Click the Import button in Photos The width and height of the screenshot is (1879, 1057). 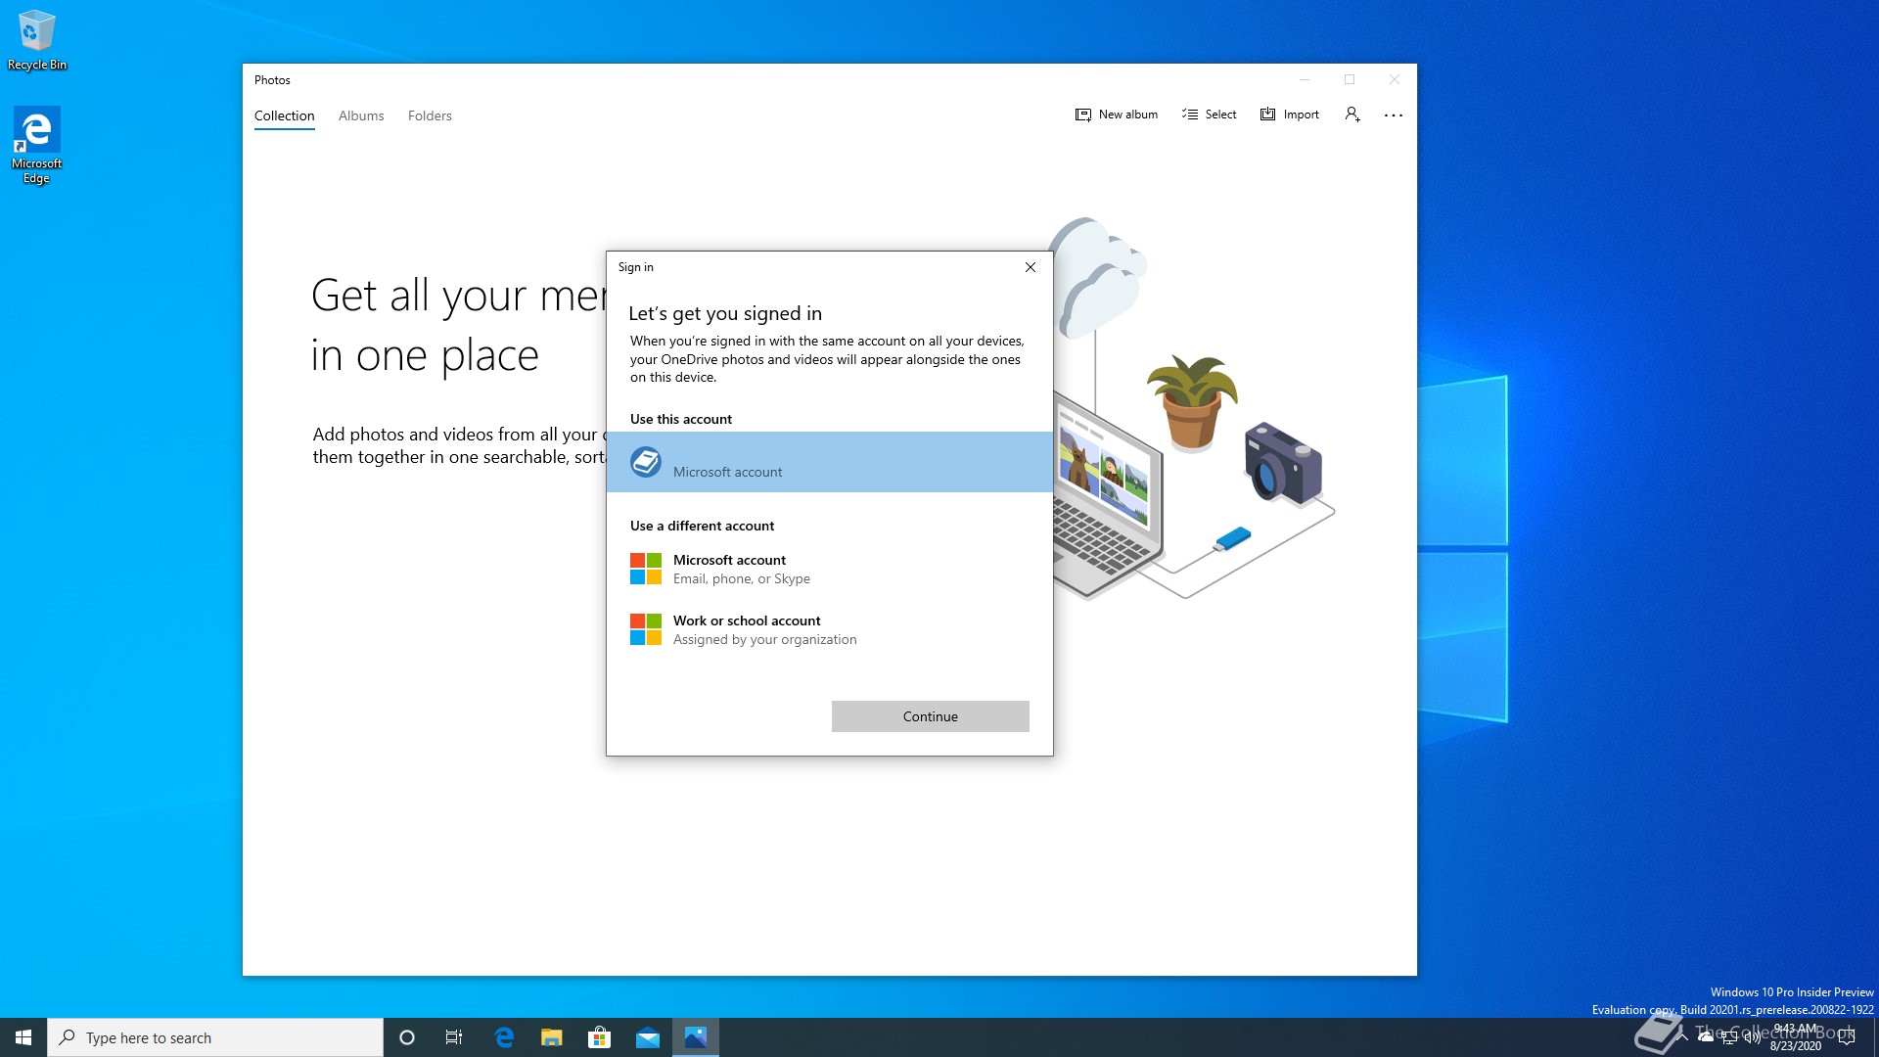[x=1290, y=115]
